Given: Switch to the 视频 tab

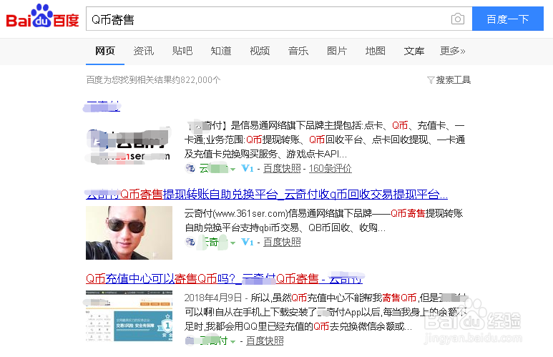Looking at the screenshot, I should point(260,51).
